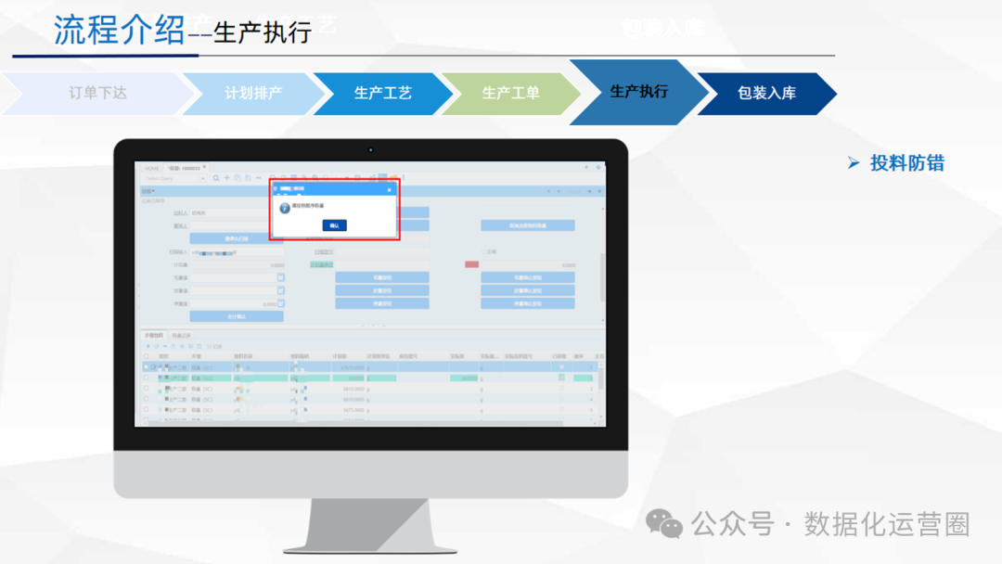1002x564 pixels.
Task: Click the minus delete icon in 步骤物料 toolbar
Action: point(165,346)
